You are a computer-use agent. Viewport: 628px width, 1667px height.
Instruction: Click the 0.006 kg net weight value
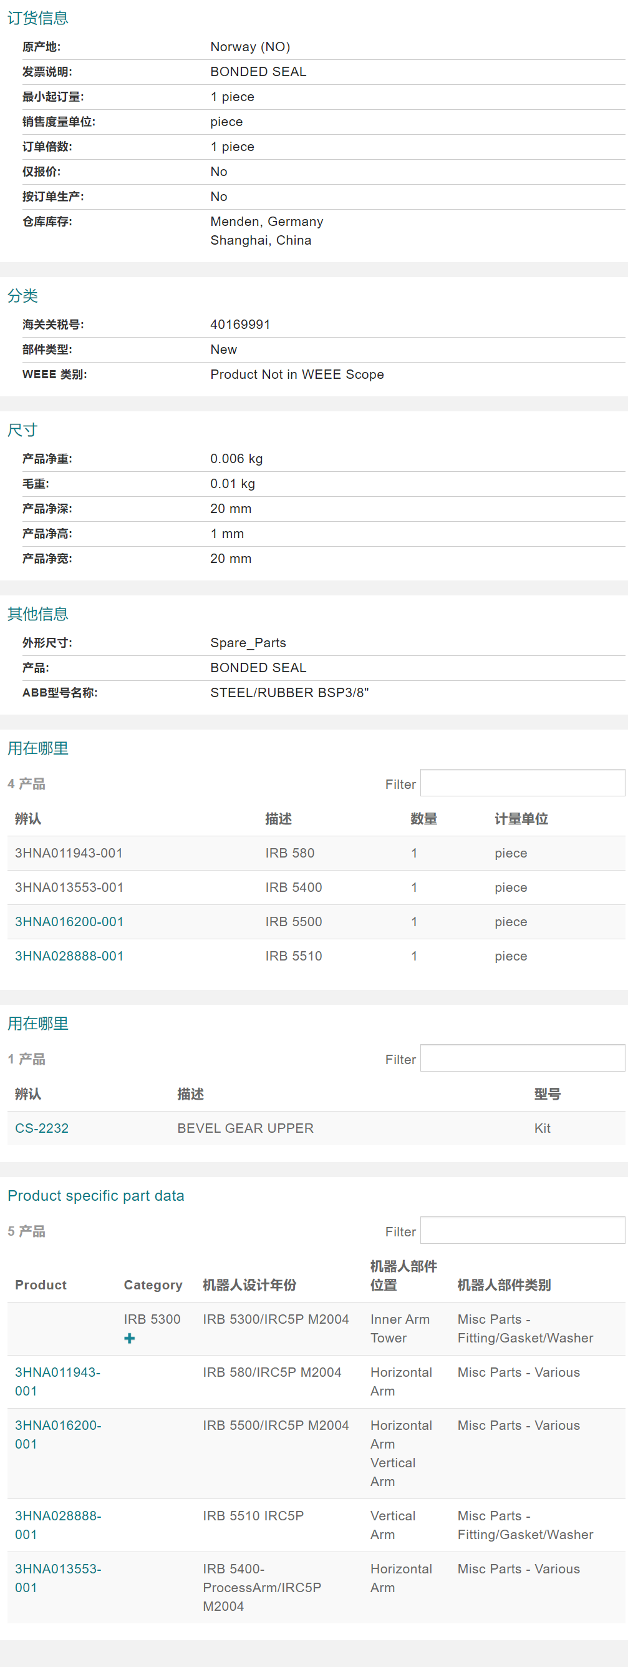pyautogui.click(x=236, y=459)
